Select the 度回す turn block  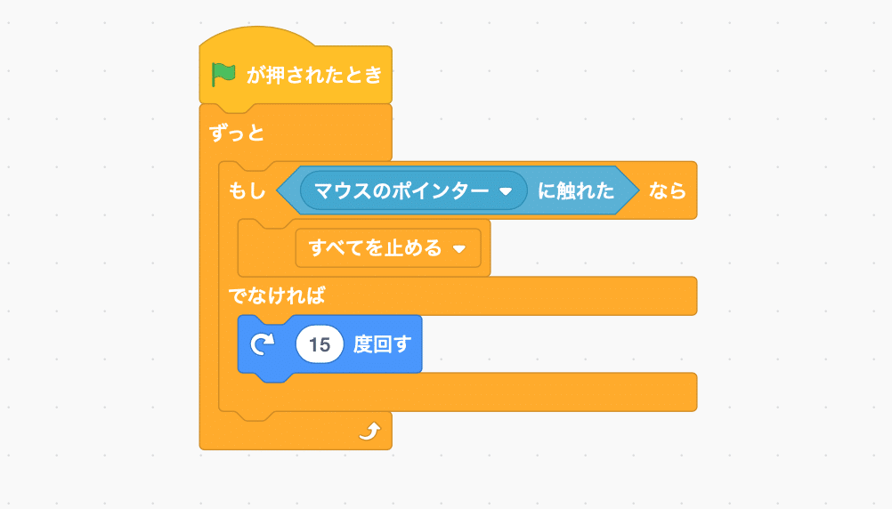[x=330, y=344]
